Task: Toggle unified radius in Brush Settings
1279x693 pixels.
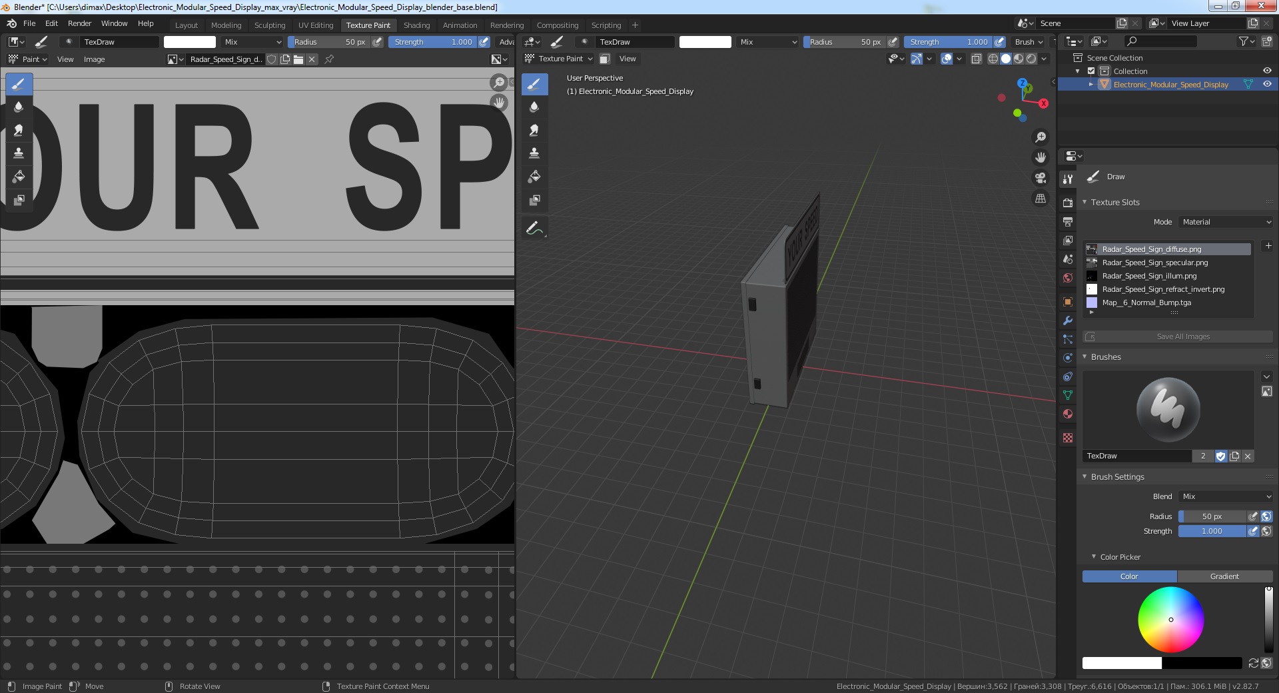Action: click(x=1266, y=516)
